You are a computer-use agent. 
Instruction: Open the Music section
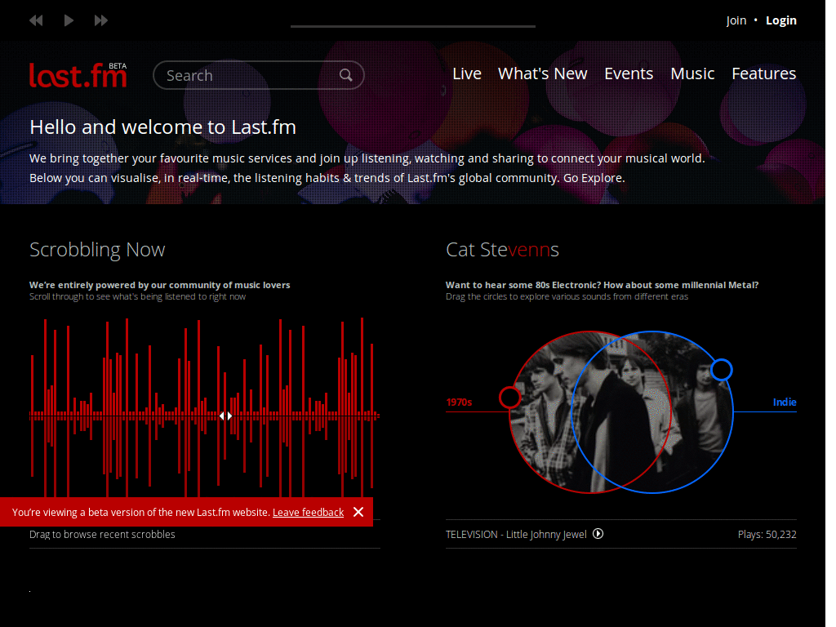click(x=691, y=73)
